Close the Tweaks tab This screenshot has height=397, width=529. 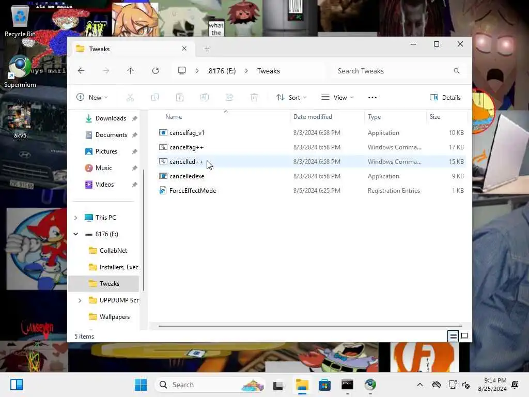point(184,49)
